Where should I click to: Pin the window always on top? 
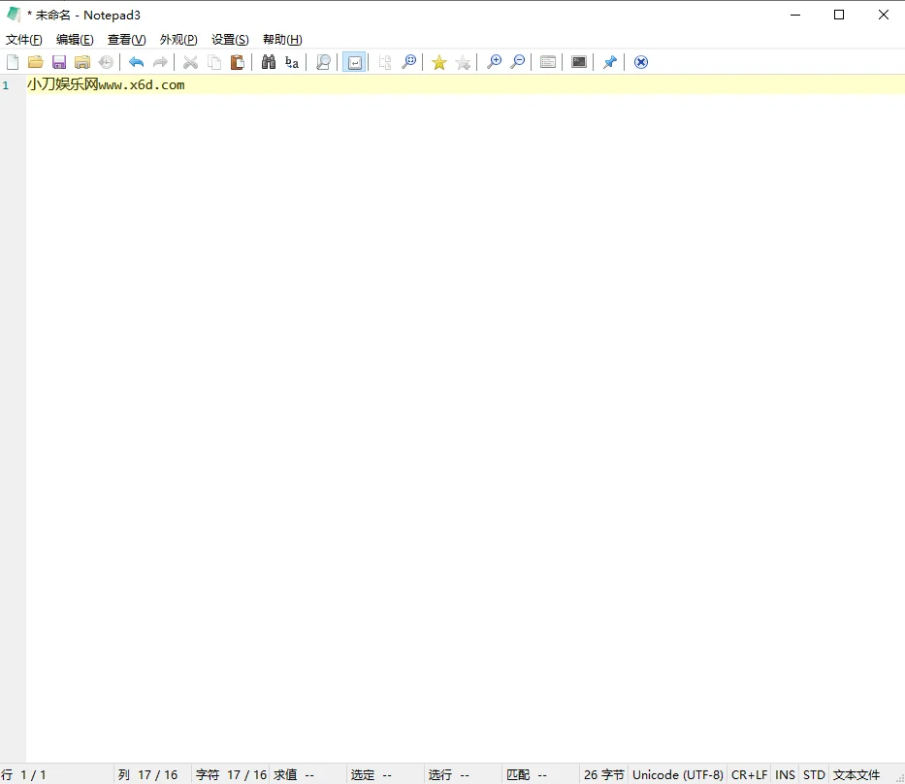[x=609, y=61]
